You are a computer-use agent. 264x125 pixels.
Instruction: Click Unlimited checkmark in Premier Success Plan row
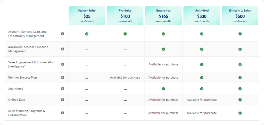click(x=202, y=78)
